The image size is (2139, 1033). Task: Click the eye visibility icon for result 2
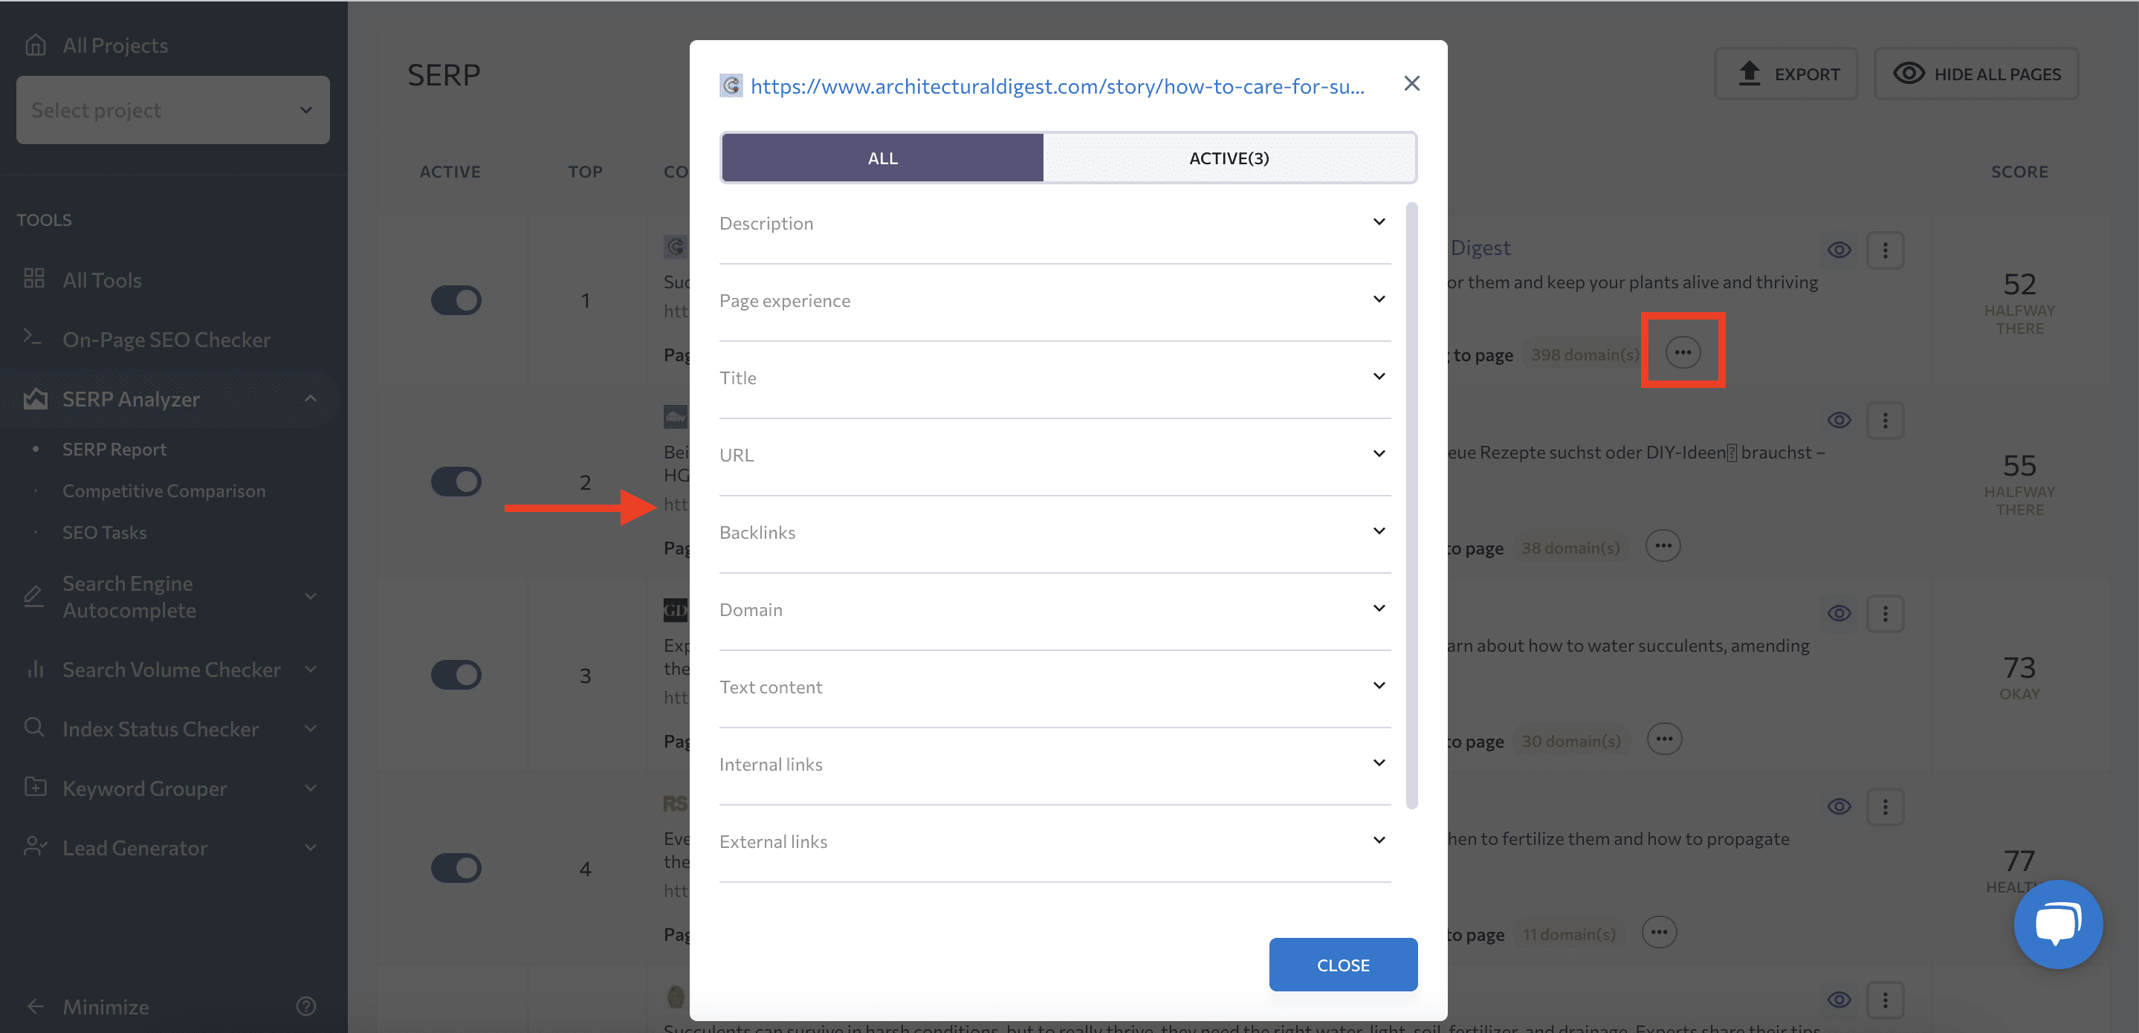1840,421
